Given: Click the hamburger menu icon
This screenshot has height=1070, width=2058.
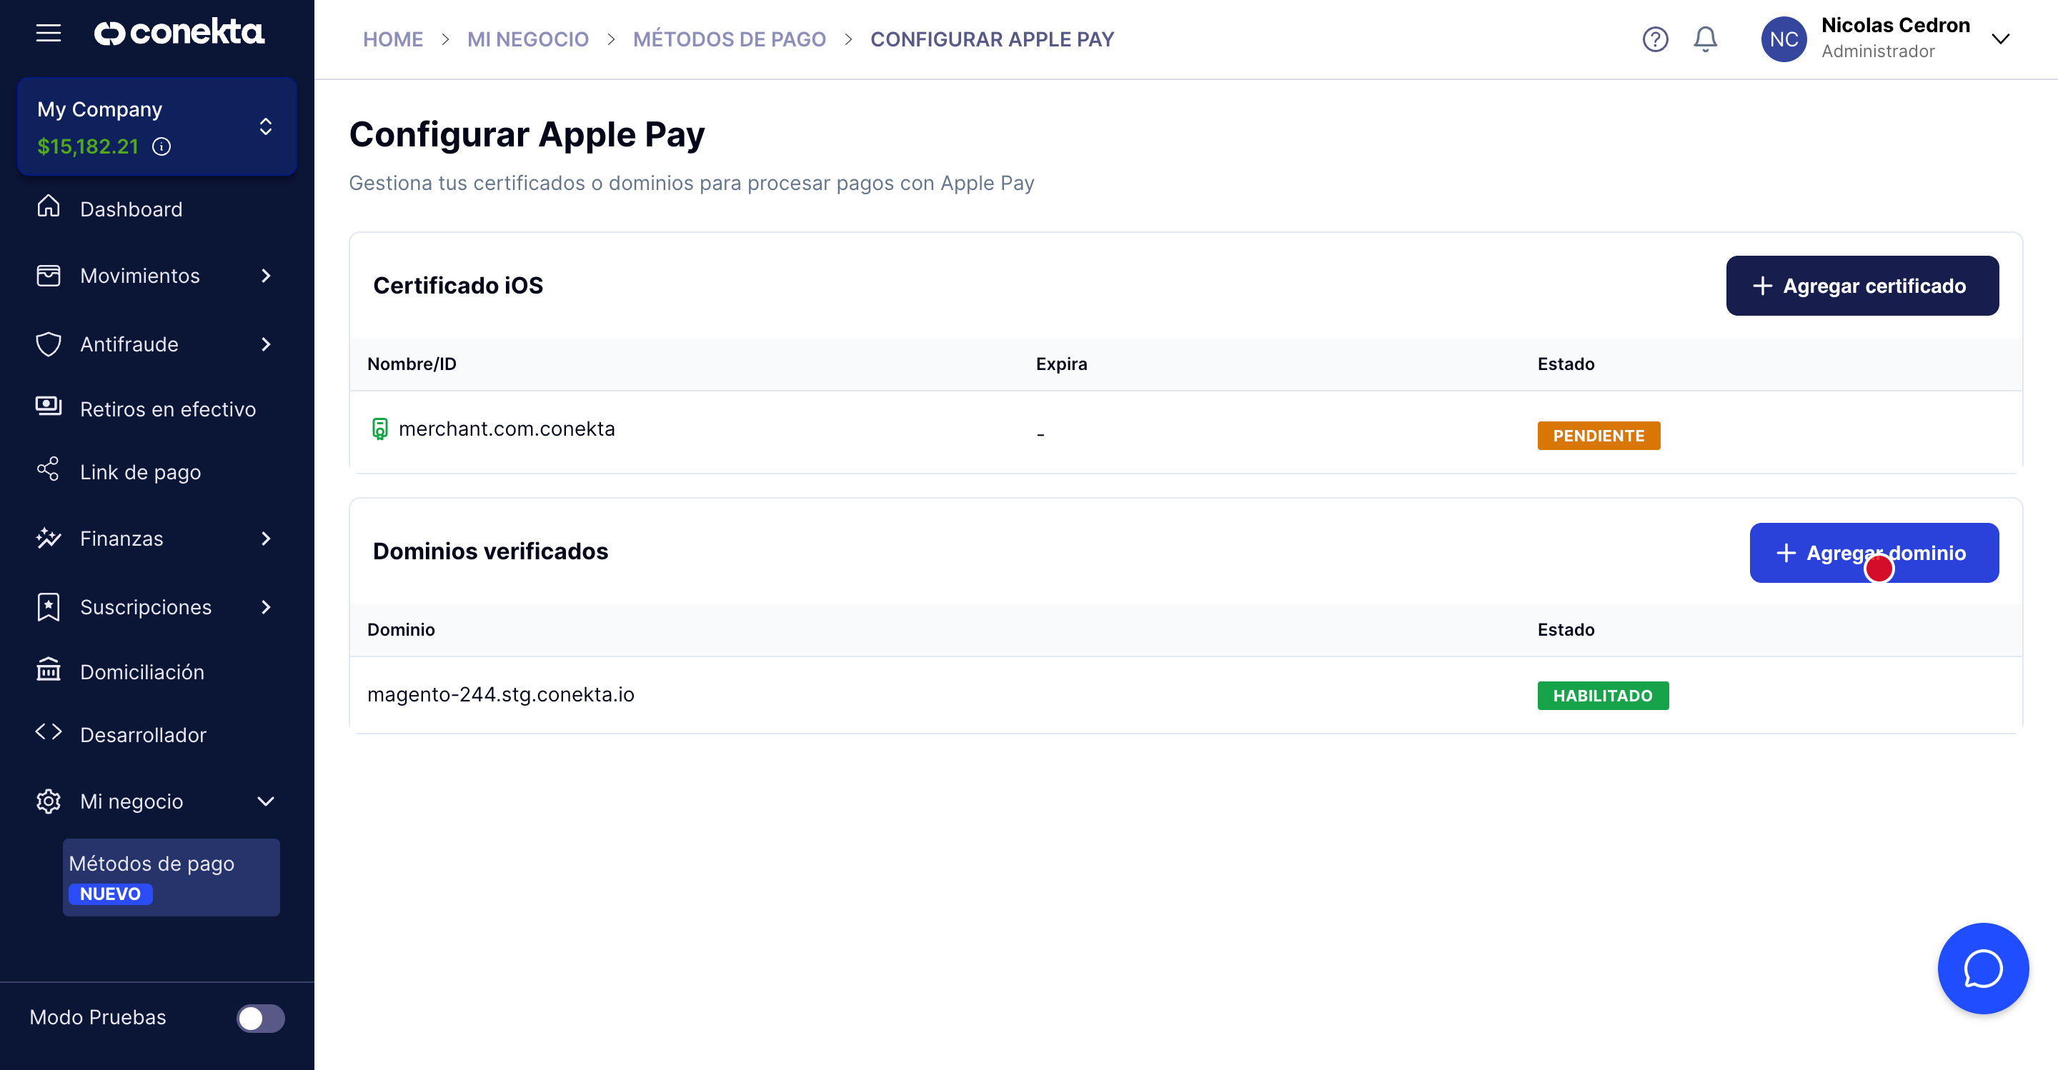Looking at the screenshot, I should pyautogui.click(x=48, y=33).
